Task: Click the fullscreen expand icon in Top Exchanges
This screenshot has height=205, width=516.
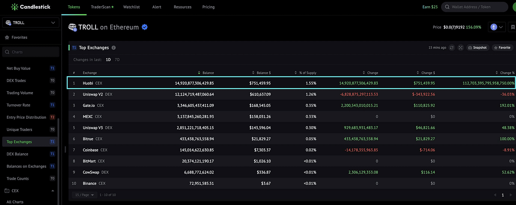Action: [x=460, y=48]
